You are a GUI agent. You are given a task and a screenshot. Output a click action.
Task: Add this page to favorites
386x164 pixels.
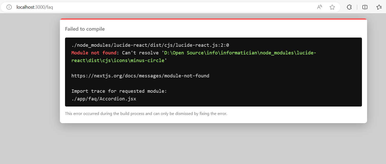coord(332,7)
